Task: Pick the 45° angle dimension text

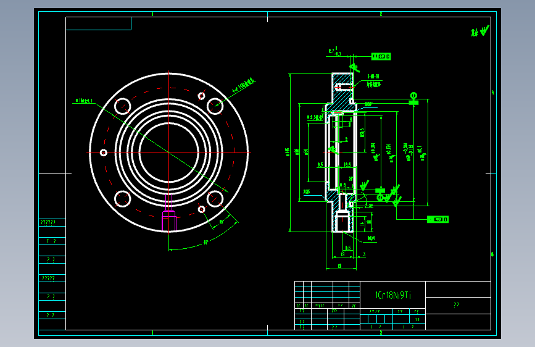Action: tap(205, 243)
